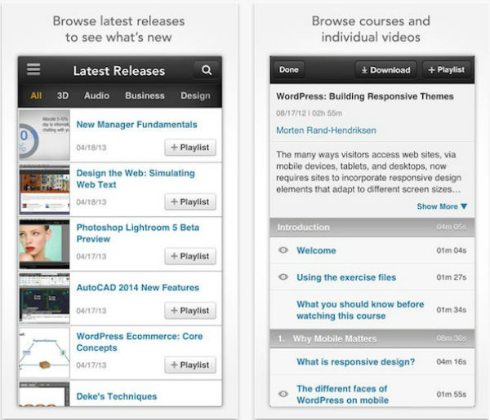Screen dimensions: 490x420
Task: Add WordPress Ecommerce course to playlist
Action: (x=190, y=365)
